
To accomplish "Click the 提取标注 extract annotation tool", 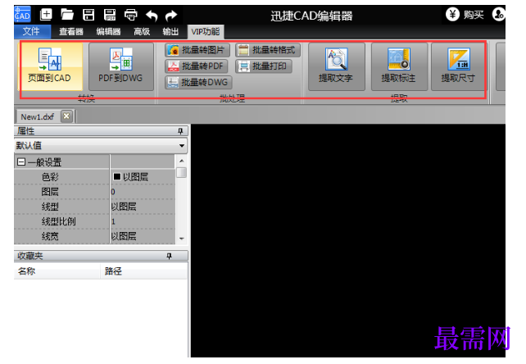I will click(x=399, y=66).
